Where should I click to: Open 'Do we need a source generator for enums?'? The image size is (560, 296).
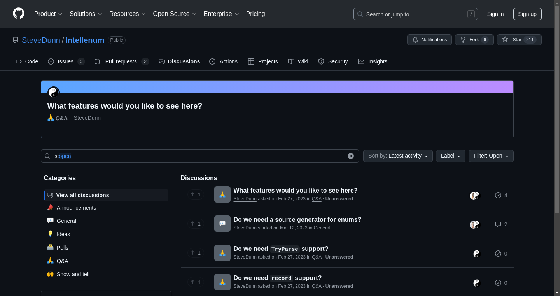coord(297,219)
